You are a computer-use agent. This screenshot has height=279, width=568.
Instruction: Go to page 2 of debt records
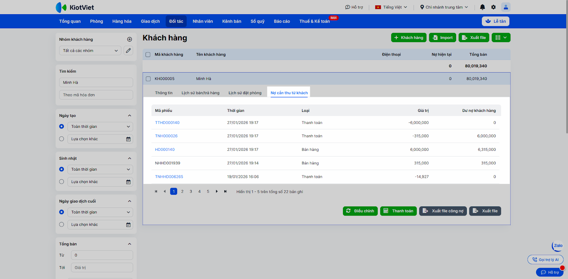(x=182, y=192)
